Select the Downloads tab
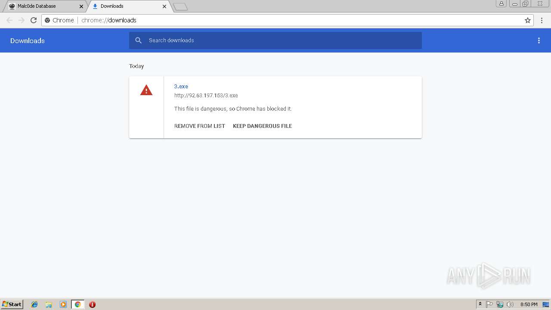The height and width of the screenshot is (310, 551). tap(129, 6)
